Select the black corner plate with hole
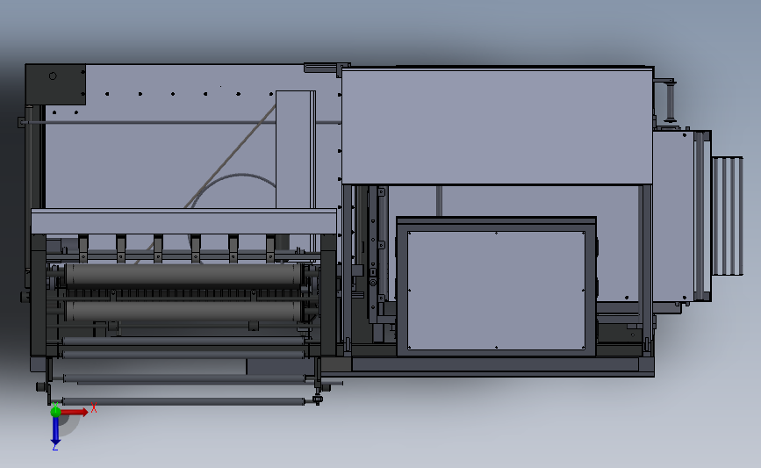Screen dimensions: 761x468 click(55, 84)
